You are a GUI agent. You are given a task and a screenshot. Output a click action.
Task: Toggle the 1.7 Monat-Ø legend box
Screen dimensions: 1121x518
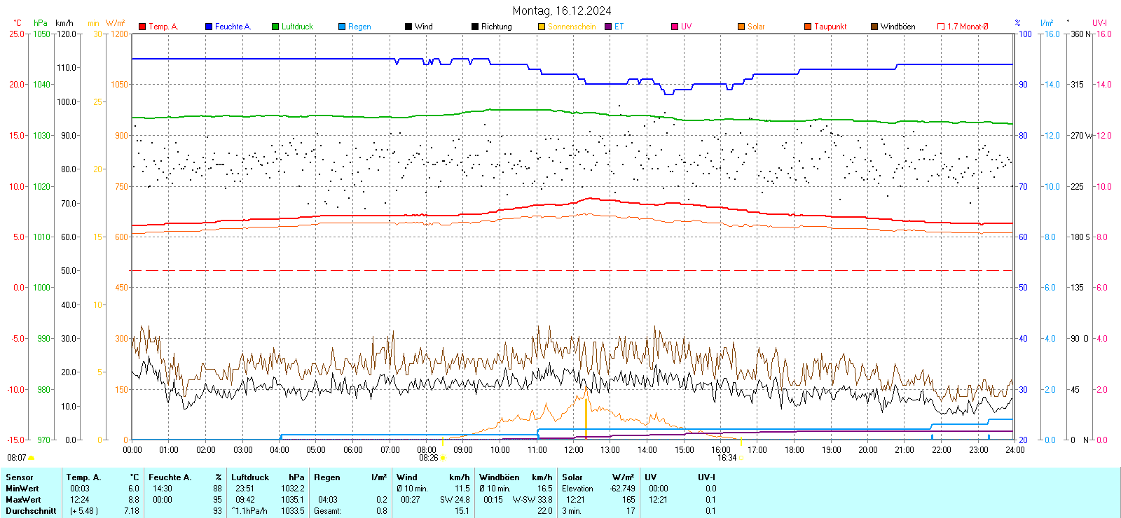pos(941,27)
